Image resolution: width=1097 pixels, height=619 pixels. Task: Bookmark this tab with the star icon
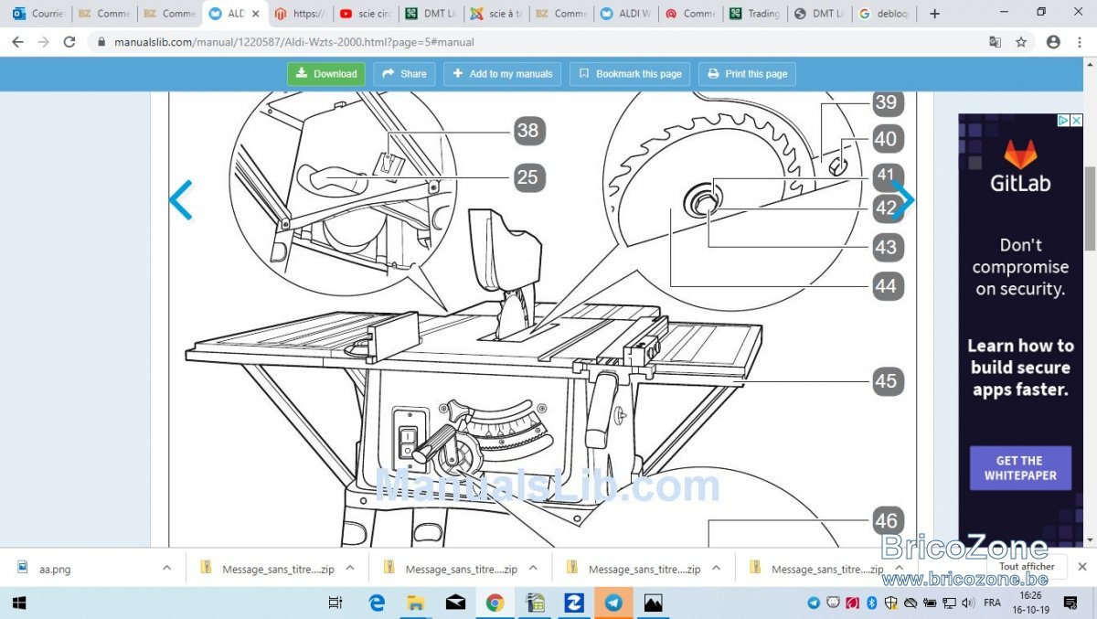click(1021, 42)
